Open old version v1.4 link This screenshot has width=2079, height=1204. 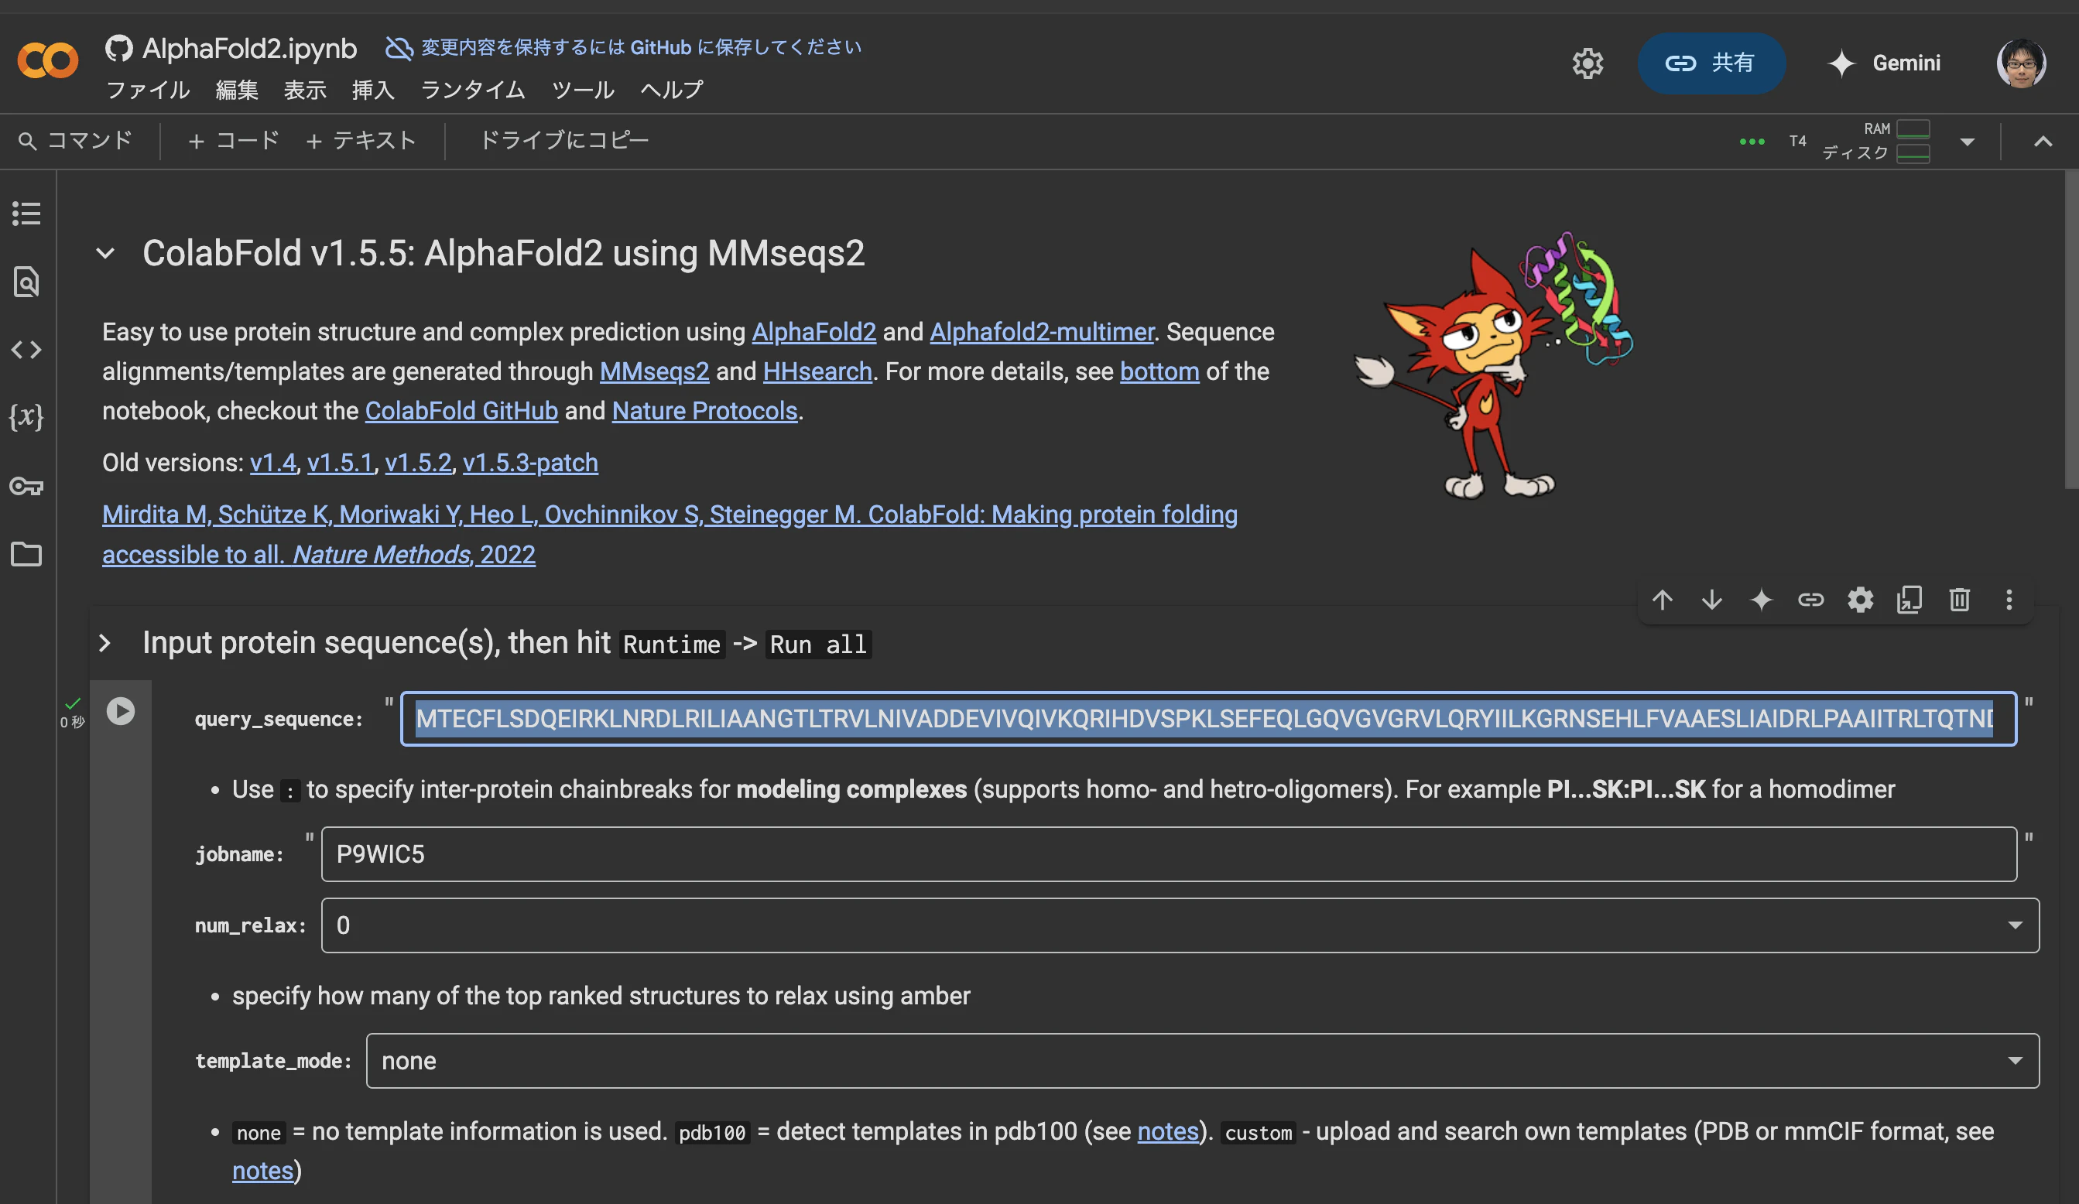coord(273,463)
